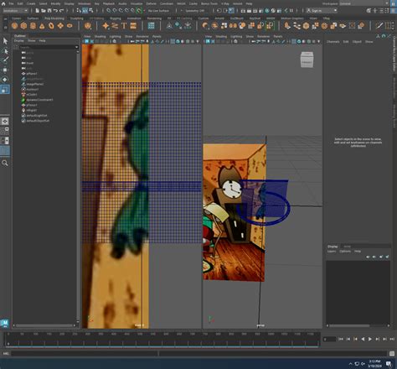The image size is (397, 369).
Task: Open the left viewport Shading menu
Action: (100, 37)
